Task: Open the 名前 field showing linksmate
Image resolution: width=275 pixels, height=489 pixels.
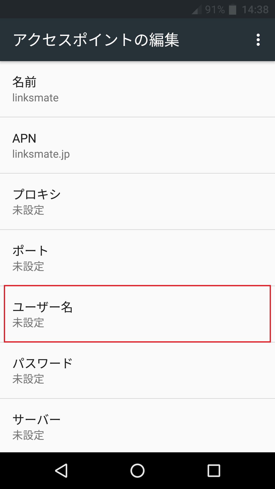Action: tap(137, 89)
